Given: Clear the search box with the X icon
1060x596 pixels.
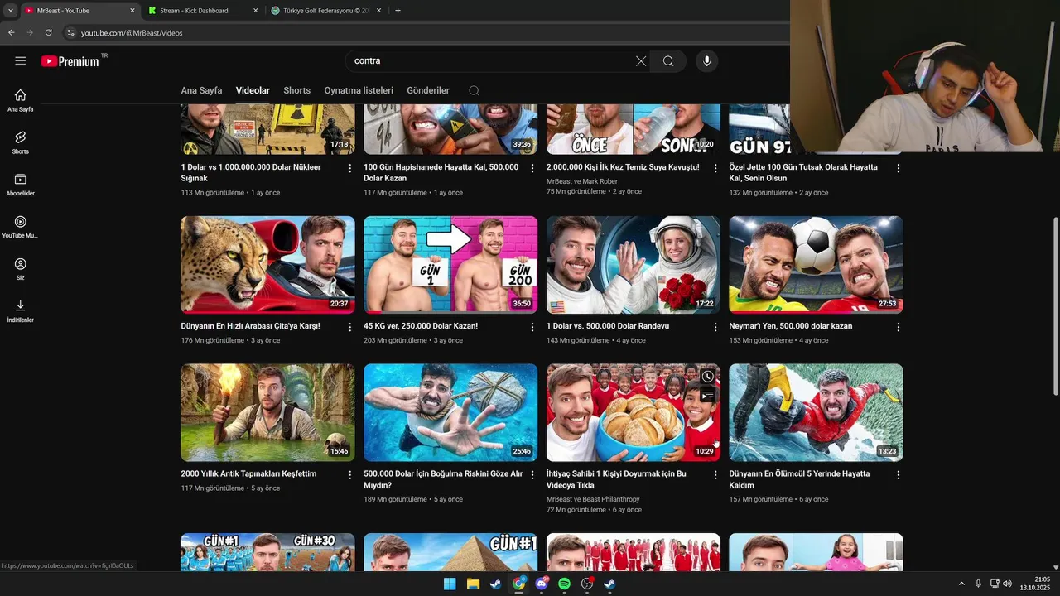Looking at the screenshot, I should pyautogui.click(x=641, y=61).
